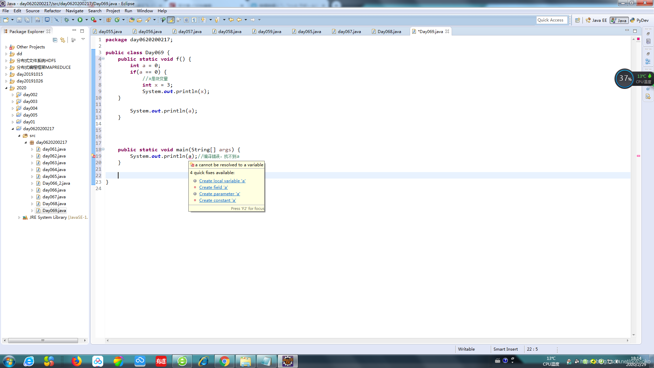654x368 pixels.
Task: Run the program with green play icon
Action: [80, 20]
